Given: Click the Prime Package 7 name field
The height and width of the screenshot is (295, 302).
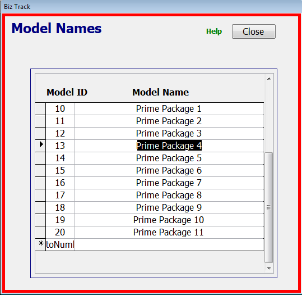Looking at the screenshot, I should coord(169,183).
